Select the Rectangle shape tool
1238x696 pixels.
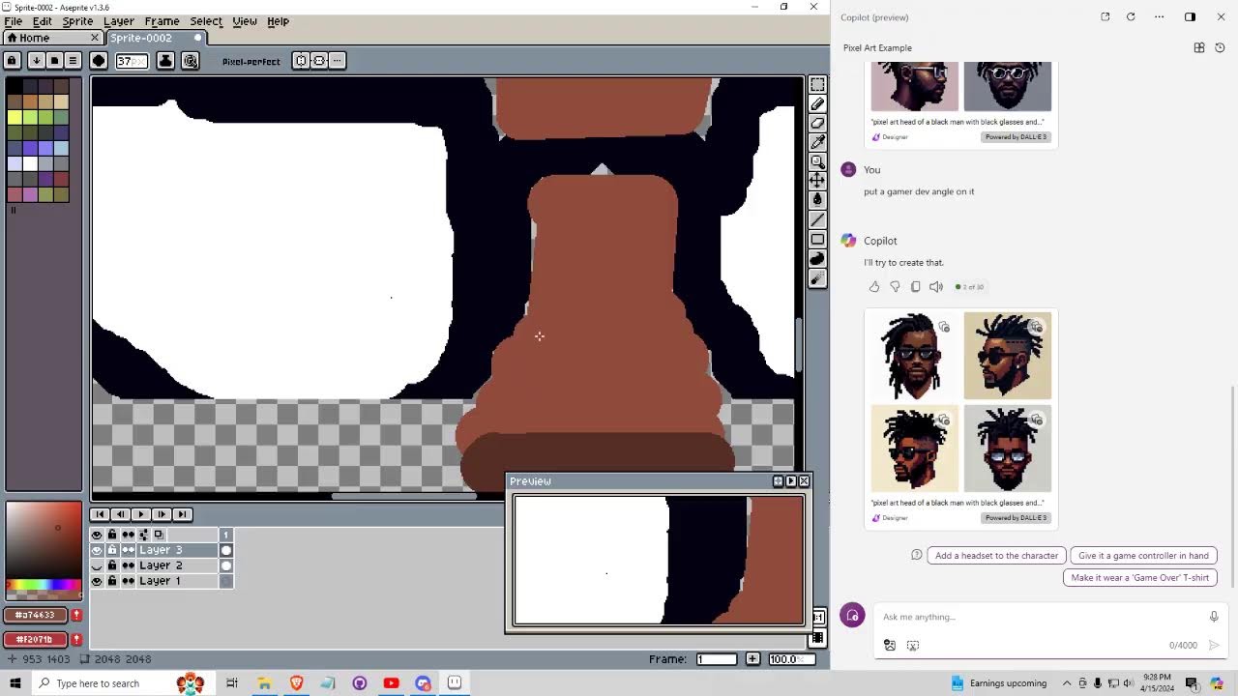coord(817,240)
